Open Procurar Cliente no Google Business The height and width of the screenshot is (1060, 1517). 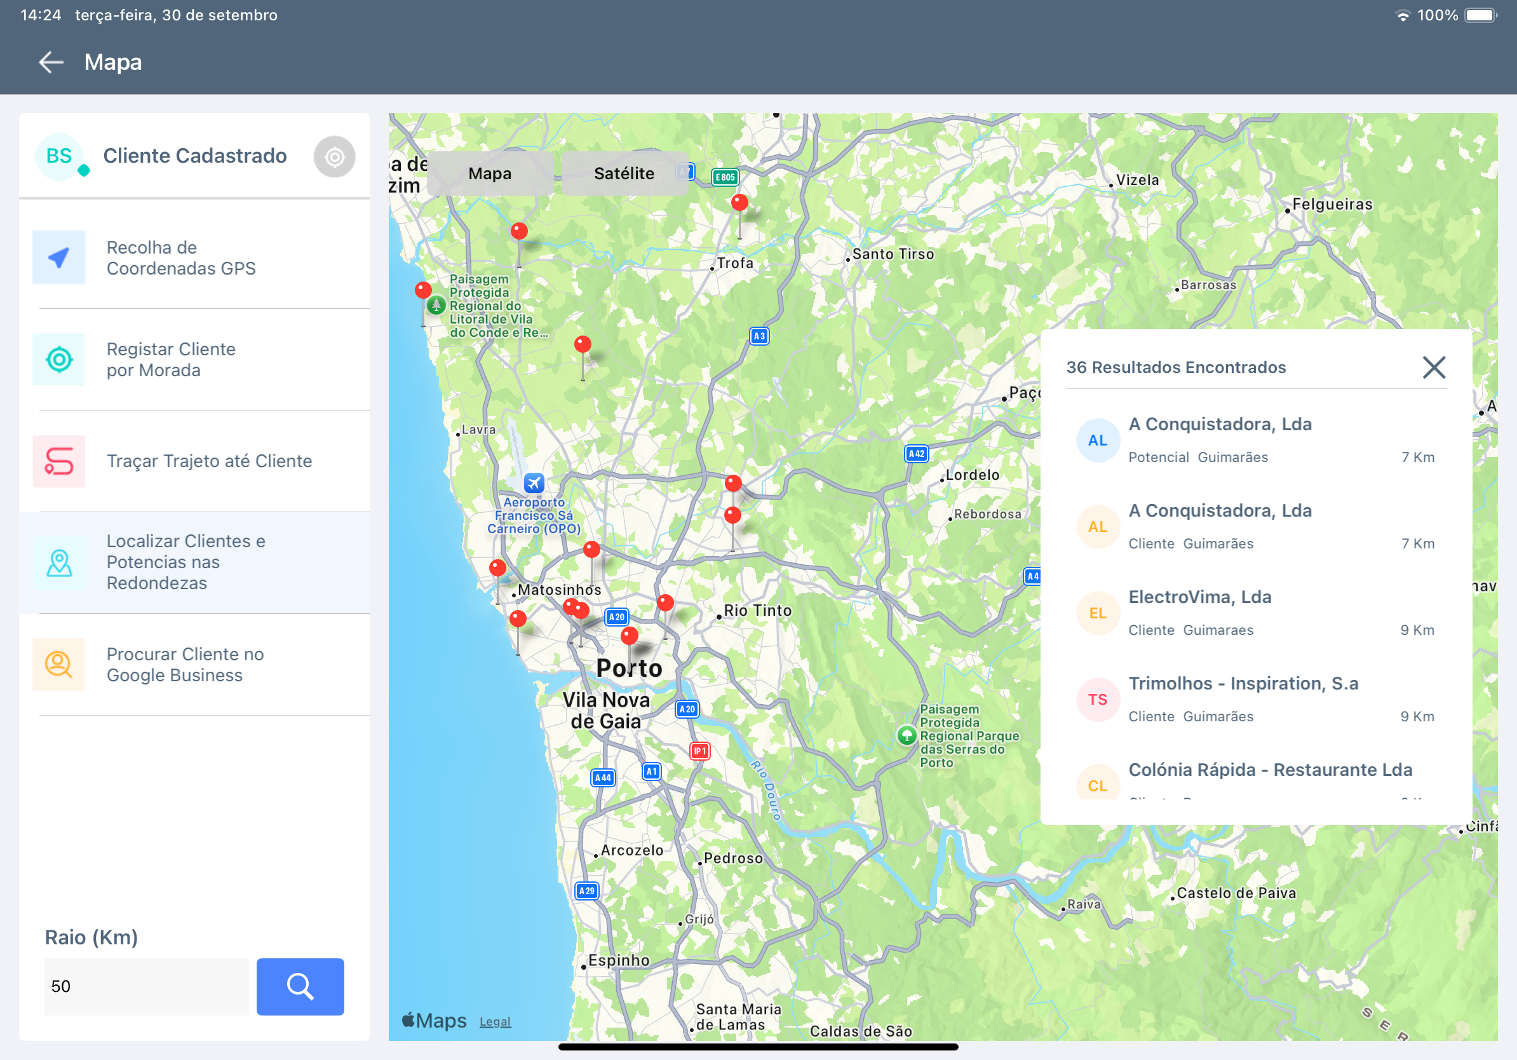[x=194, y=664]
